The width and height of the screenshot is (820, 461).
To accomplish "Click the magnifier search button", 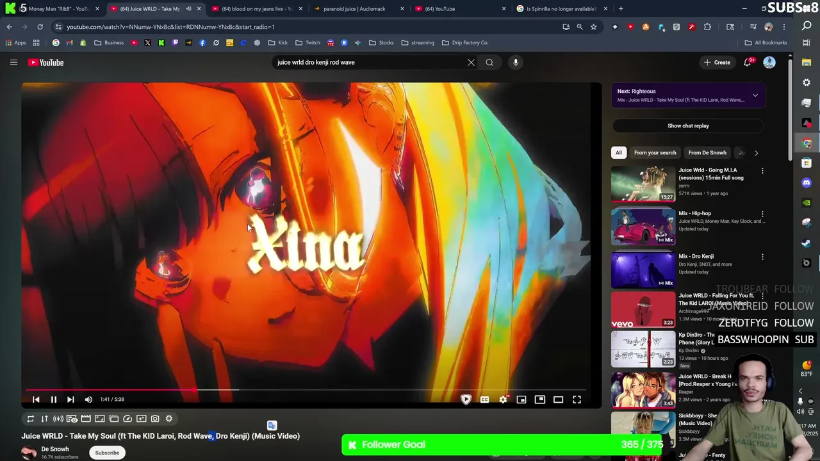I will coord(489,62).
